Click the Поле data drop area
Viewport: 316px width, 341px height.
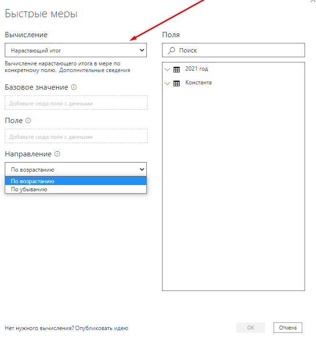(x=76, y=136)
